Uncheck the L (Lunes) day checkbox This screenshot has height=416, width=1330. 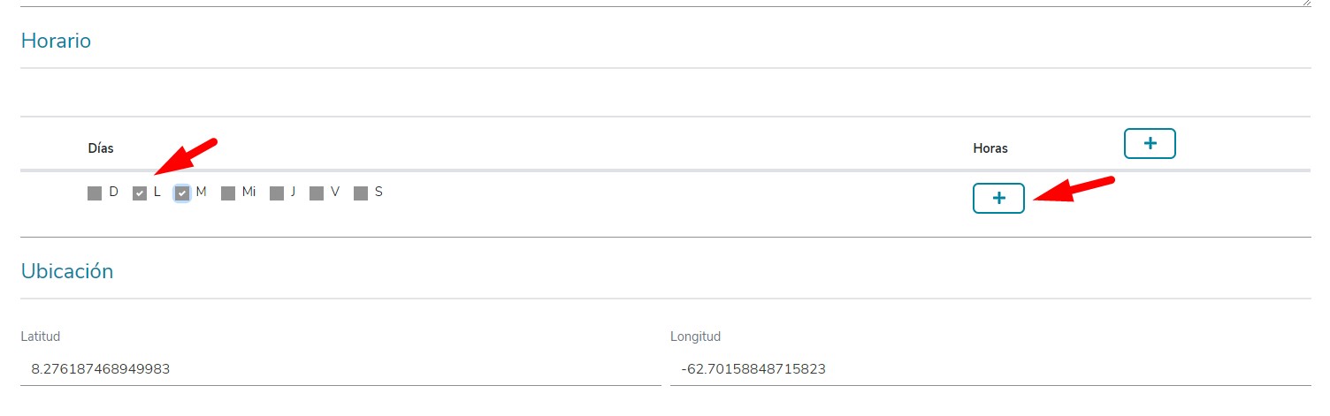tap(140, 193)
